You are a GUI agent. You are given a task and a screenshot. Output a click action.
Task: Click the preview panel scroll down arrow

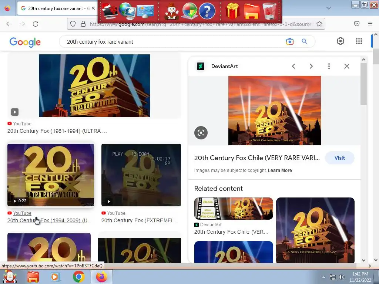click(363, 260)
